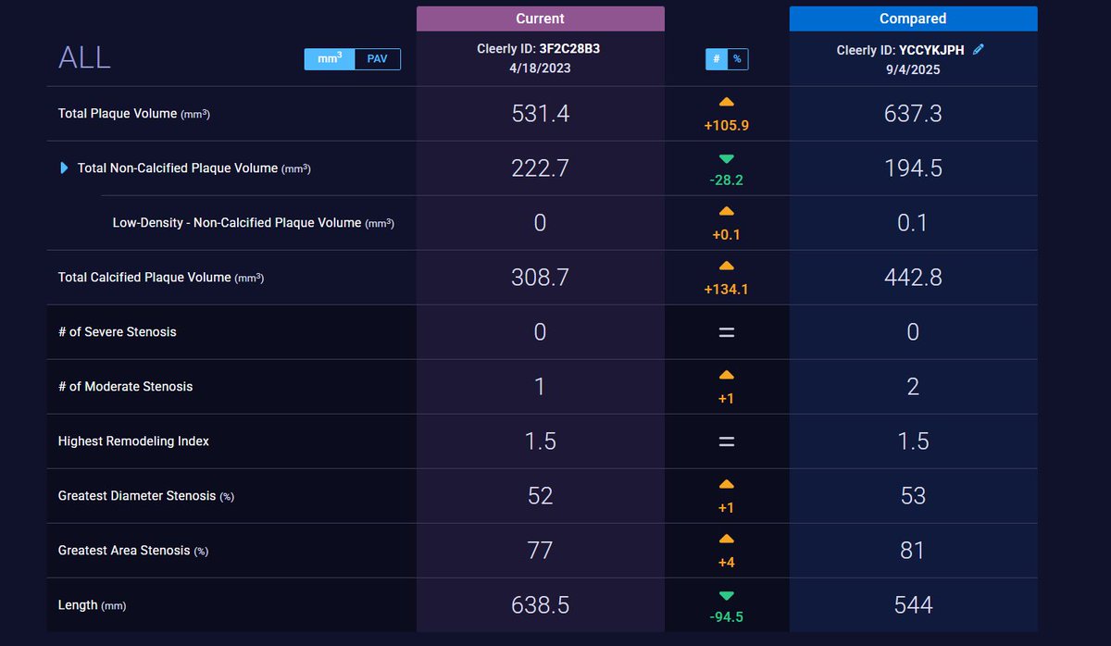The height and width of the screenshot is (646, 1111).
Task: Click the -28.2 difference value
Action: point(726,180)
